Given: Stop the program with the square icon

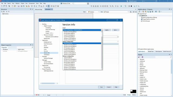Looking at the screenshot, I should tap(131, 6).
